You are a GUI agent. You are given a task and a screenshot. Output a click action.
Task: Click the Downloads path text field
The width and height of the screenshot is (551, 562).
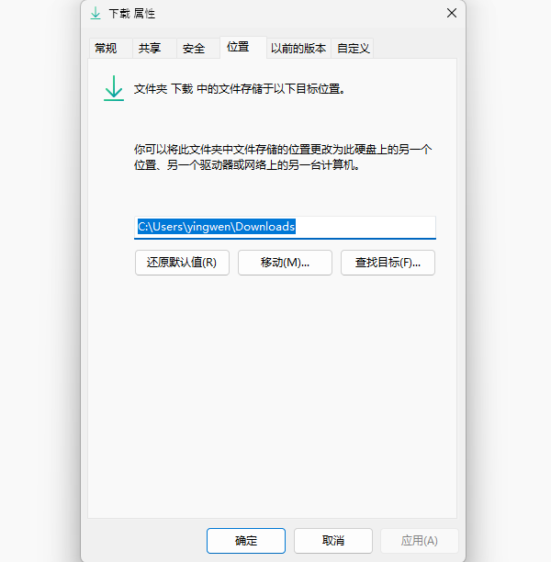[x=285, y=227]
